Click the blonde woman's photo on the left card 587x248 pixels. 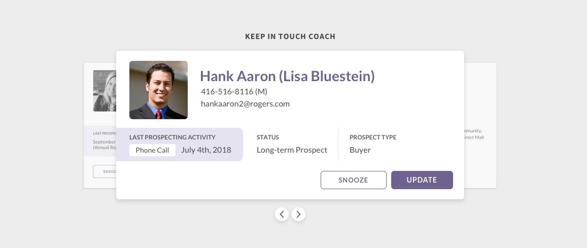(x=105, y=91)
